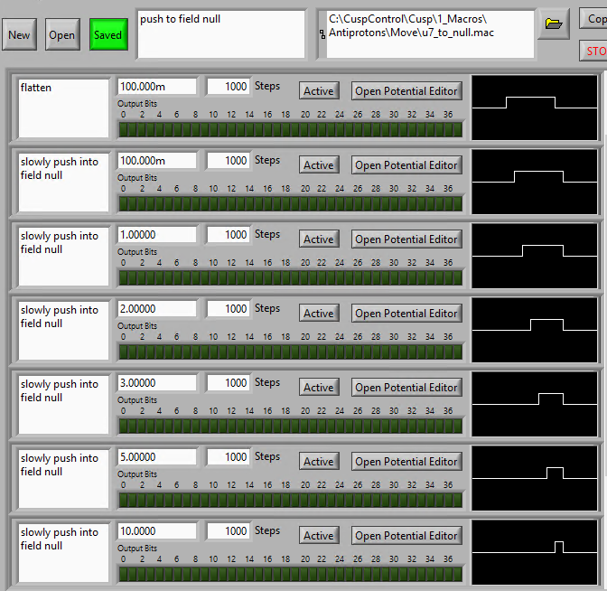Click the step name field in slowly push 100.000m row
The width and height of the screenshot is (607, 591).
coord(63,183)
